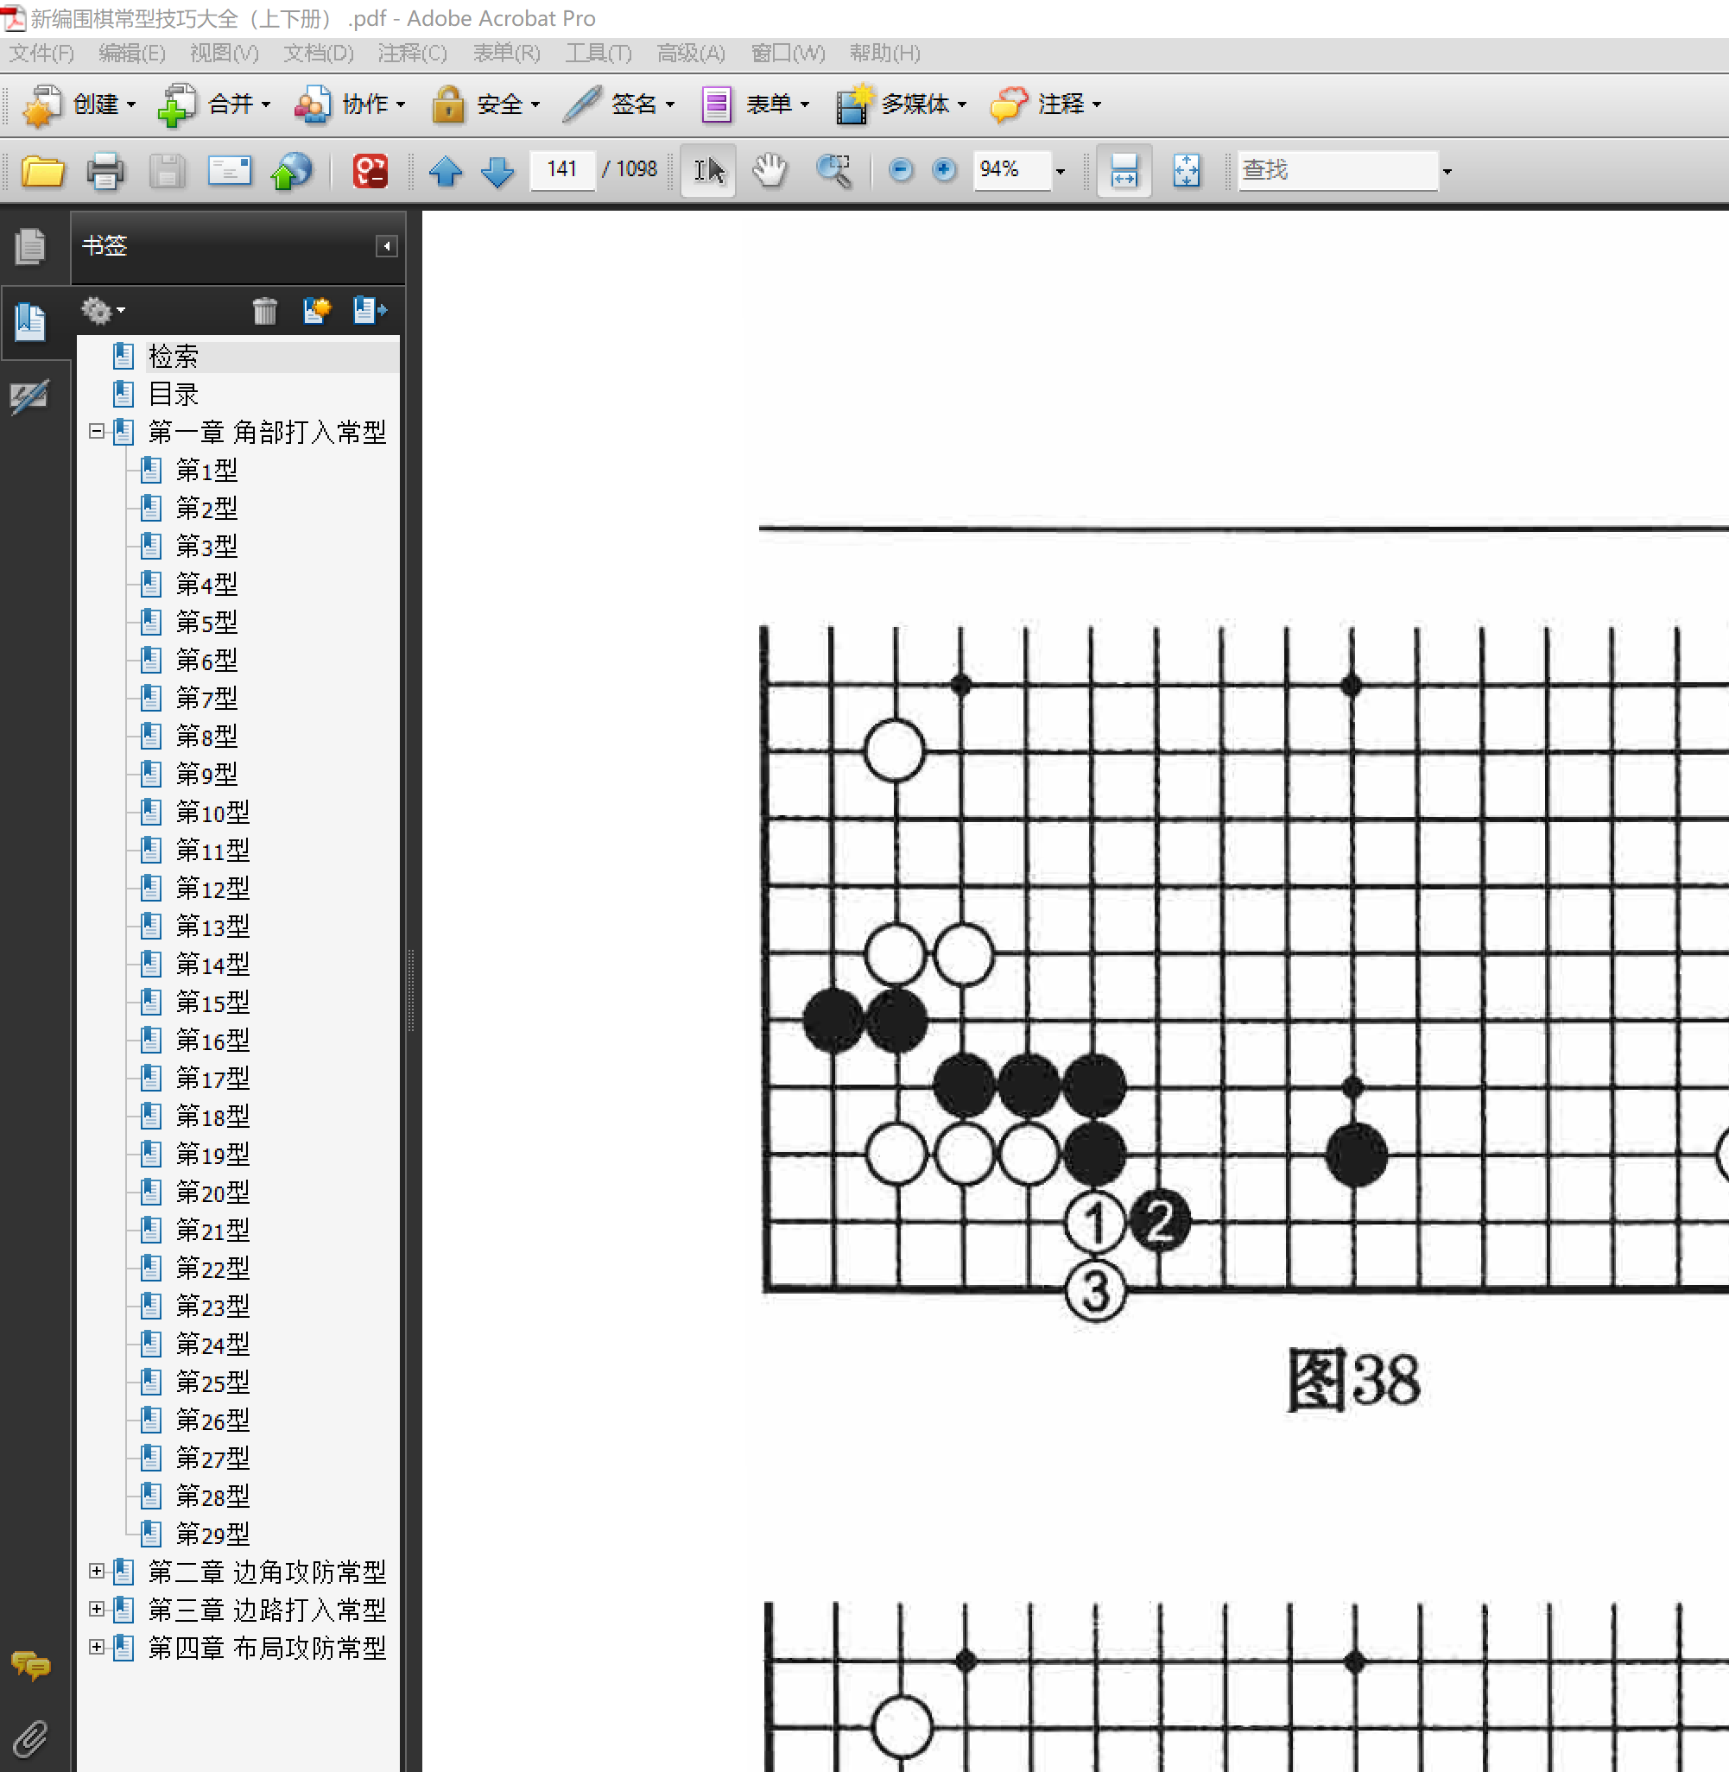The height and width of the screenshot is (1772, 1729).
Task: Click the zoom percentage field
Action: click(x=1012, y=170)
